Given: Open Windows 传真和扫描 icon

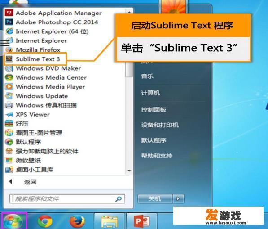Looking at the screenshot, I should 9,105.
